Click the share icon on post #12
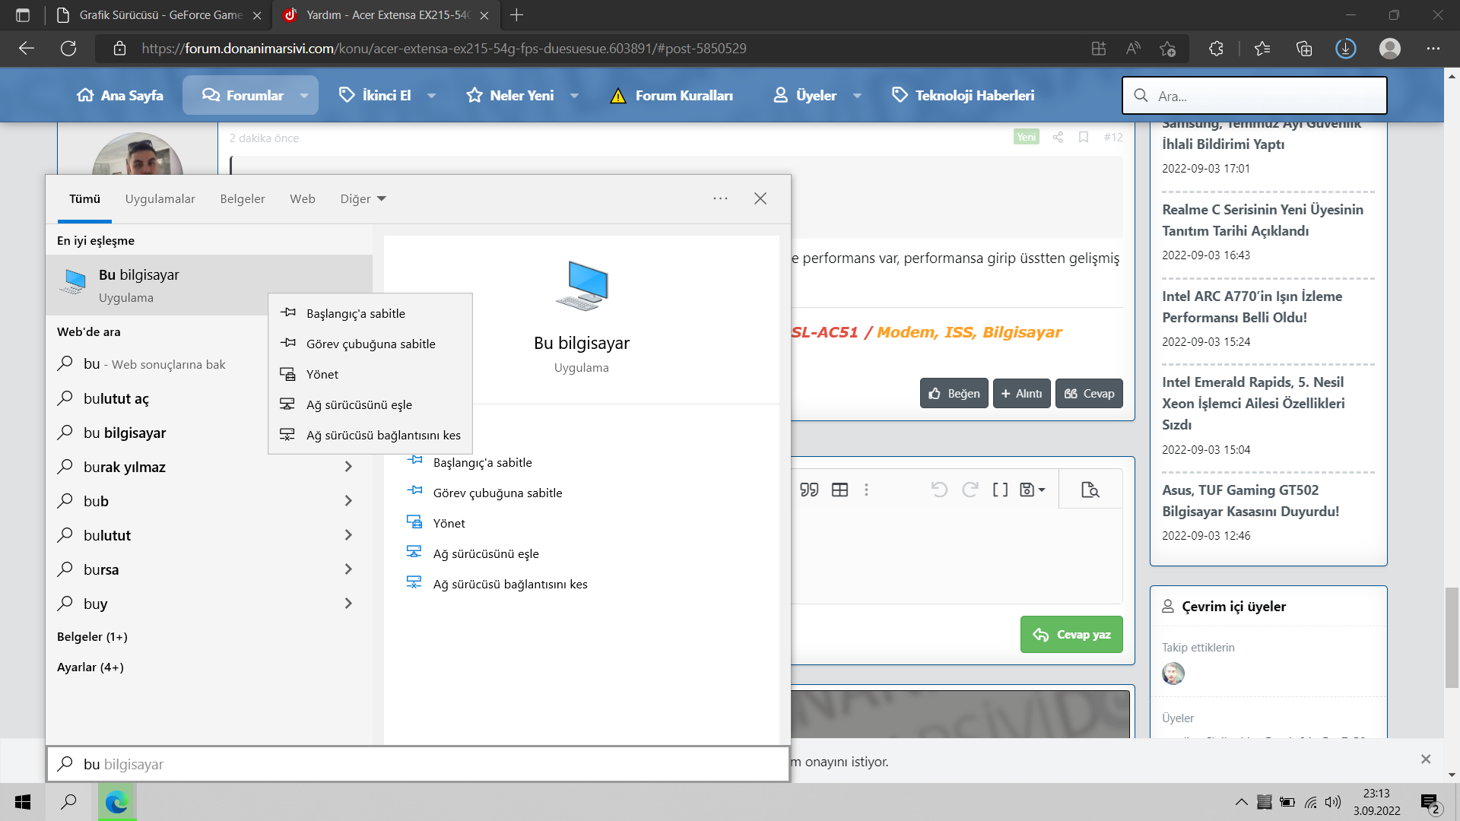This screenshot has width=1460, height=821. click(1058, 138)
